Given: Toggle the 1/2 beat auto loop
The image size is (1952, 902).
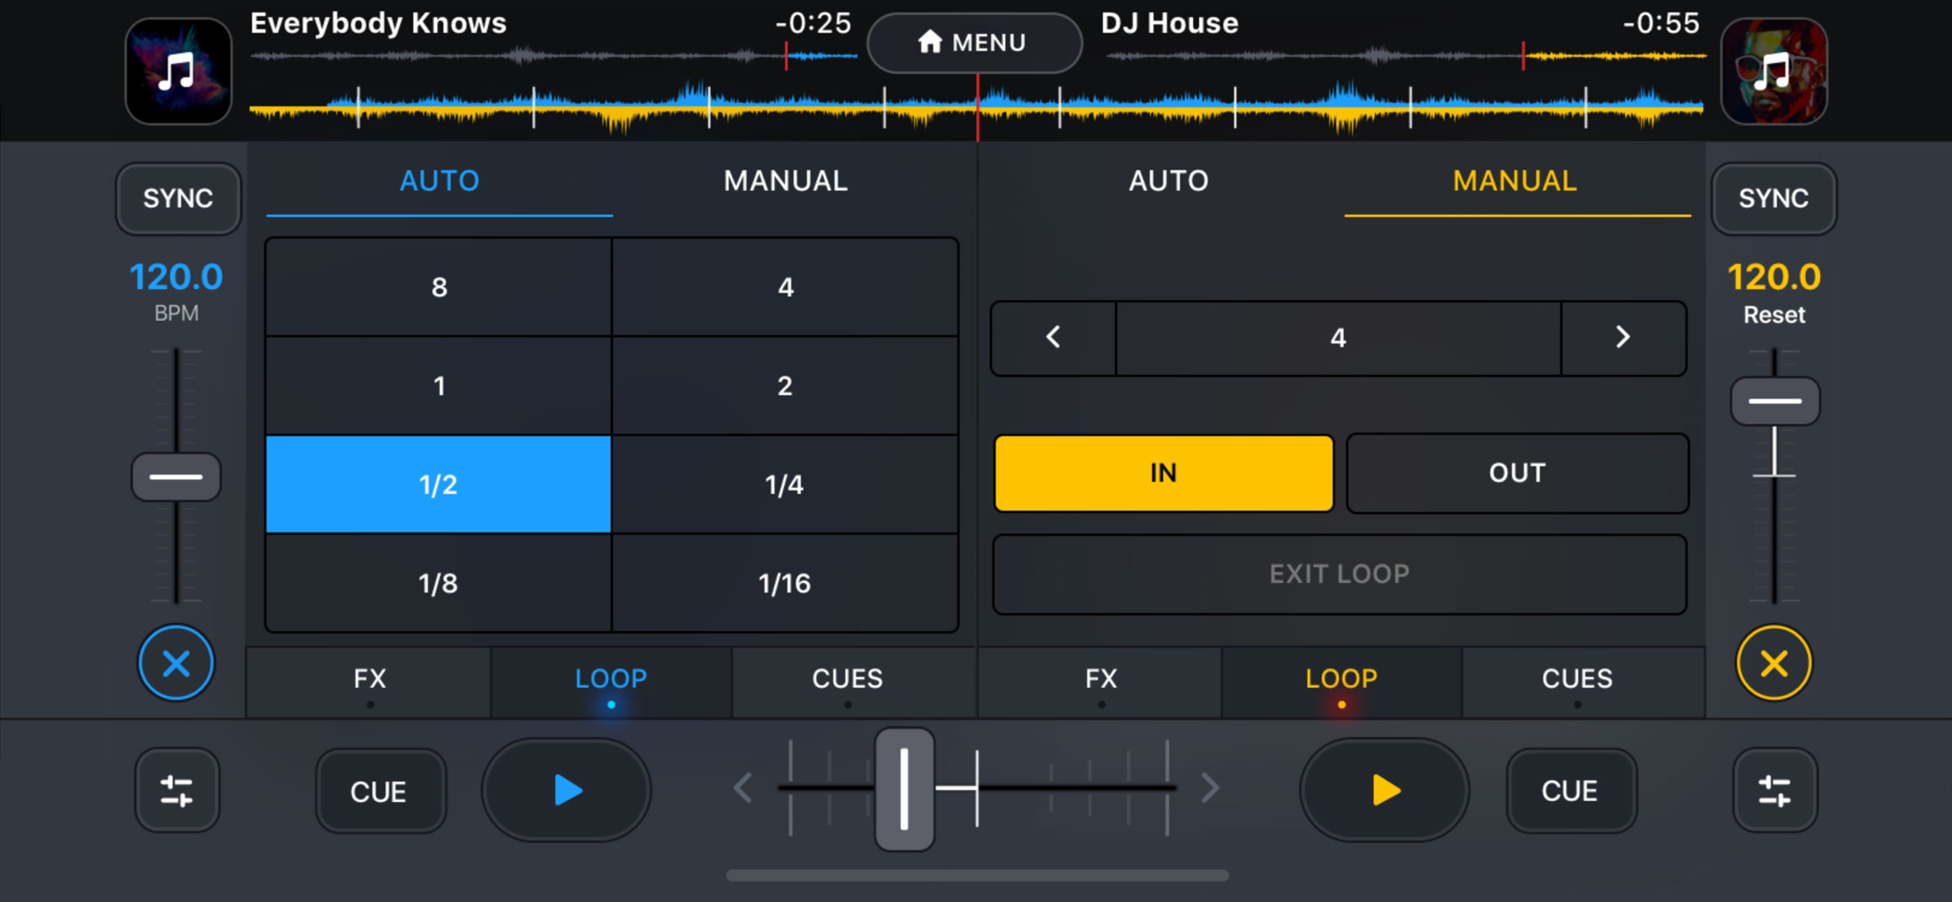Looking at the screenshot, I should pyautogui.click(x=438, y=484).
